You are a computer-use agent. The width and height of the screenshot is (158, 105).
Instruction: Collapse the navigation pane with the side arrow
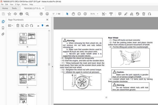(x=52, y=67)
